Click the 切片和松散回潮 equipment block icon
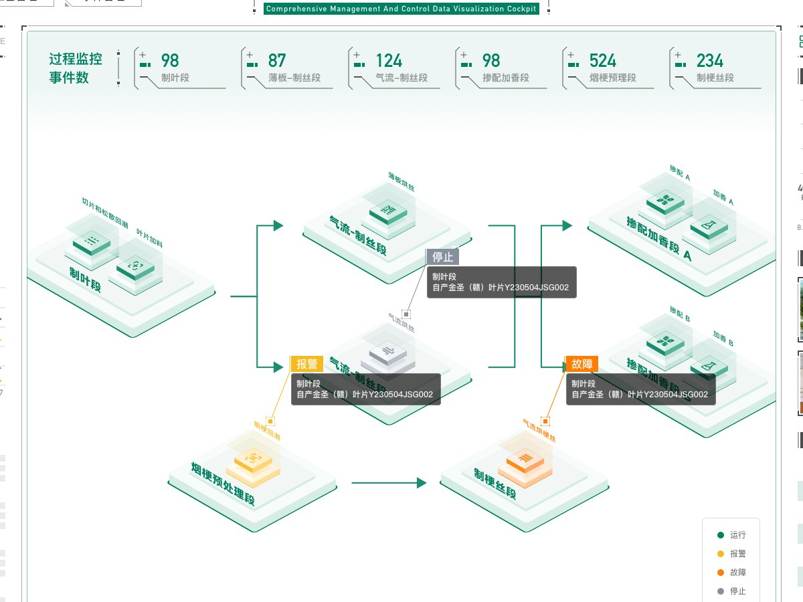Viewport: 803px width, 602px height. 92,242
